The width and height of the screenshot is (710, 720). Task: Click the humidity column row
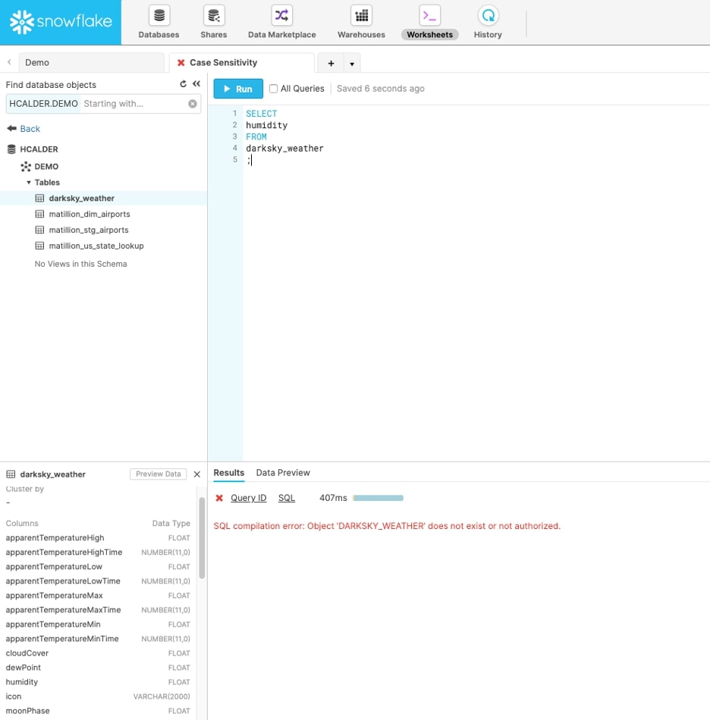pyautogui.click(x=98, y=682)
